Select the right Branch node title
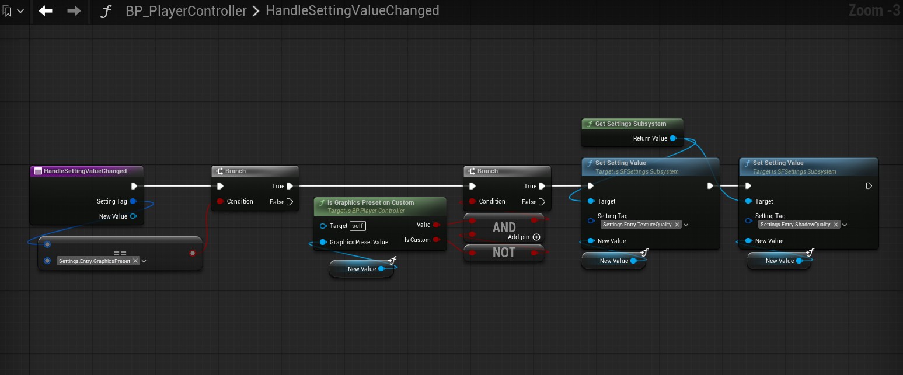 (487, 171)
